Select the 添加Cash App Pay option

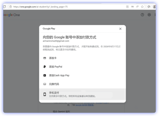[x=59, y=75]
